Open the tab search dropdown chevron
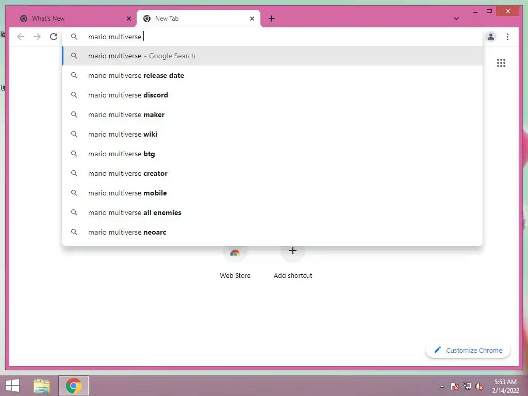The image size is (528, 396). click(456, 19)
